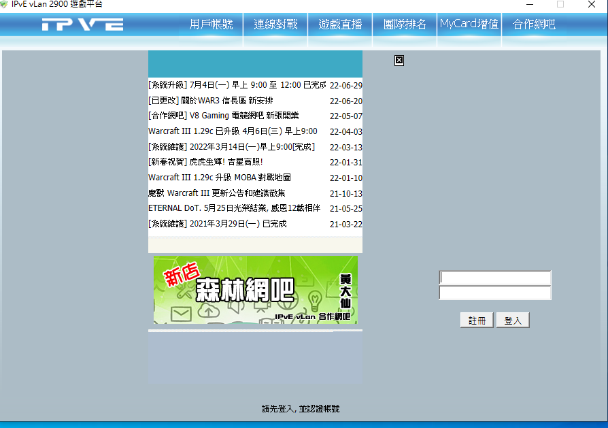The height and width of the screenshot is (428, 608).
Task: Open ETERNAL DoT 5月25日光榮結業 news
Action: 234,208
